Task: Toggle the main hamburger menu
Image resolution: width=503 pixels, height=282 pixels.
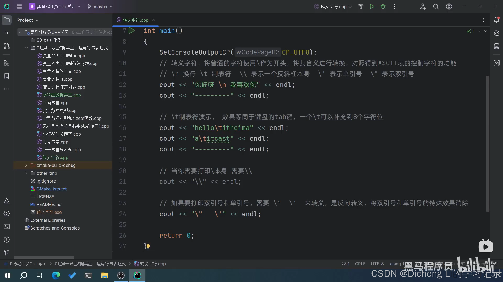Action: (x=19, y=7)
